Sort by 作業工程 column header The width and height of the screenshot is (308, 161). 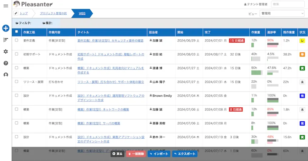[34, 32]
